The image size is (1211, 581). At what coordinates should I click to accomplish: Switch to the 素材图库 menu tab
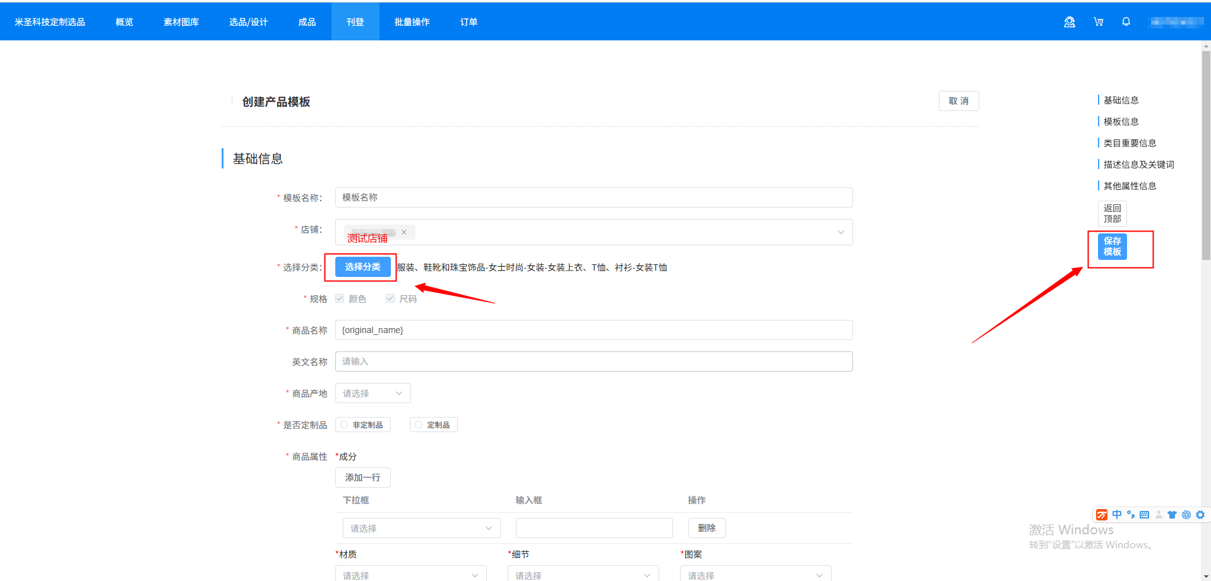(181, 22)
